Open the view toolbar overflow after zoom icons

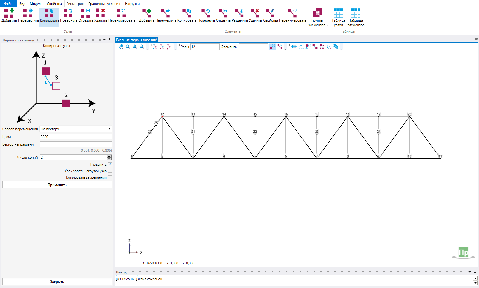[147, 48]
